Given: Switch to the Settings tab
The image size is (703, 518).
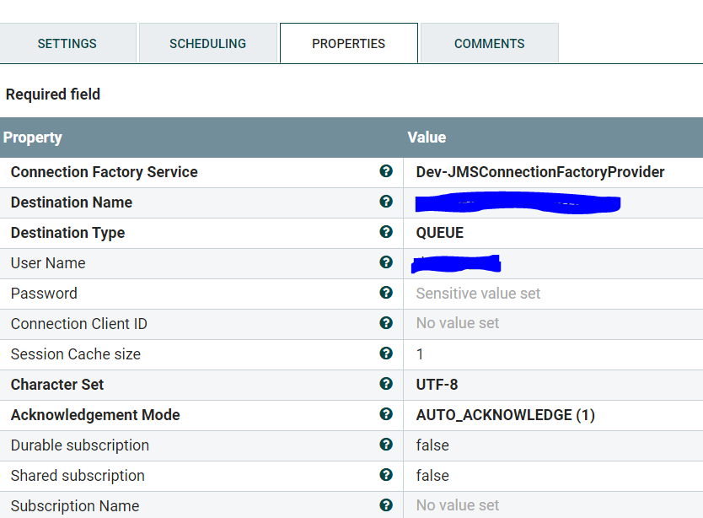Looking at the screenshot, I should pos(67,44).
